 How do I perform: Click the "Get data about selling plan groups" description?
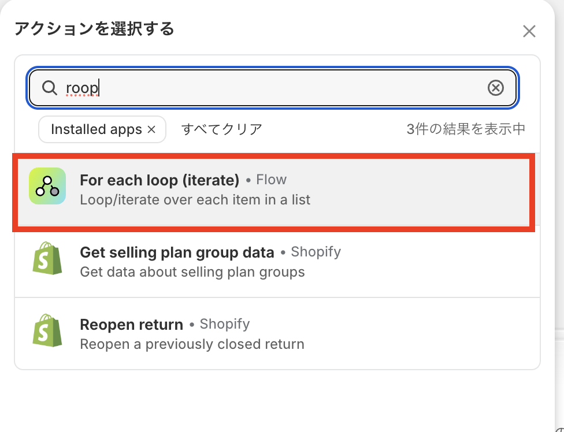(x=192, y=271)
